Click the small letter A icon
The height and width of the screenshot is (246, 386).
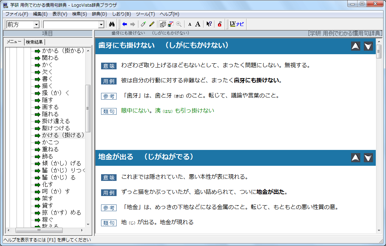tap(189, 25)
